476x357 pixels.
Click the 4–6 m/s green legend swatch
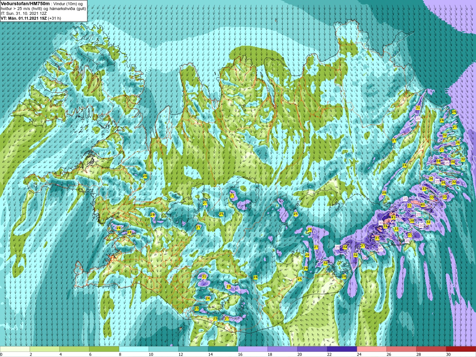click(x=74, y=349)
